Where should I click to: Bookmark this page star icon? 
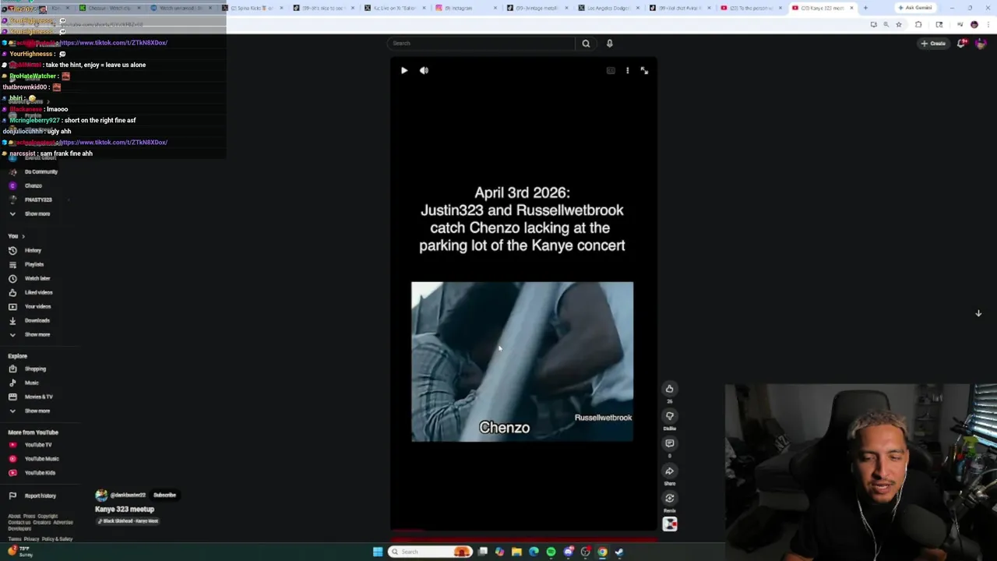pos(898,24)
